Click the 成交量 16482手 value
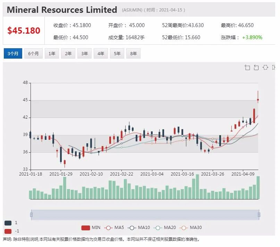The image size is (280, 247). tap(135, 37)
